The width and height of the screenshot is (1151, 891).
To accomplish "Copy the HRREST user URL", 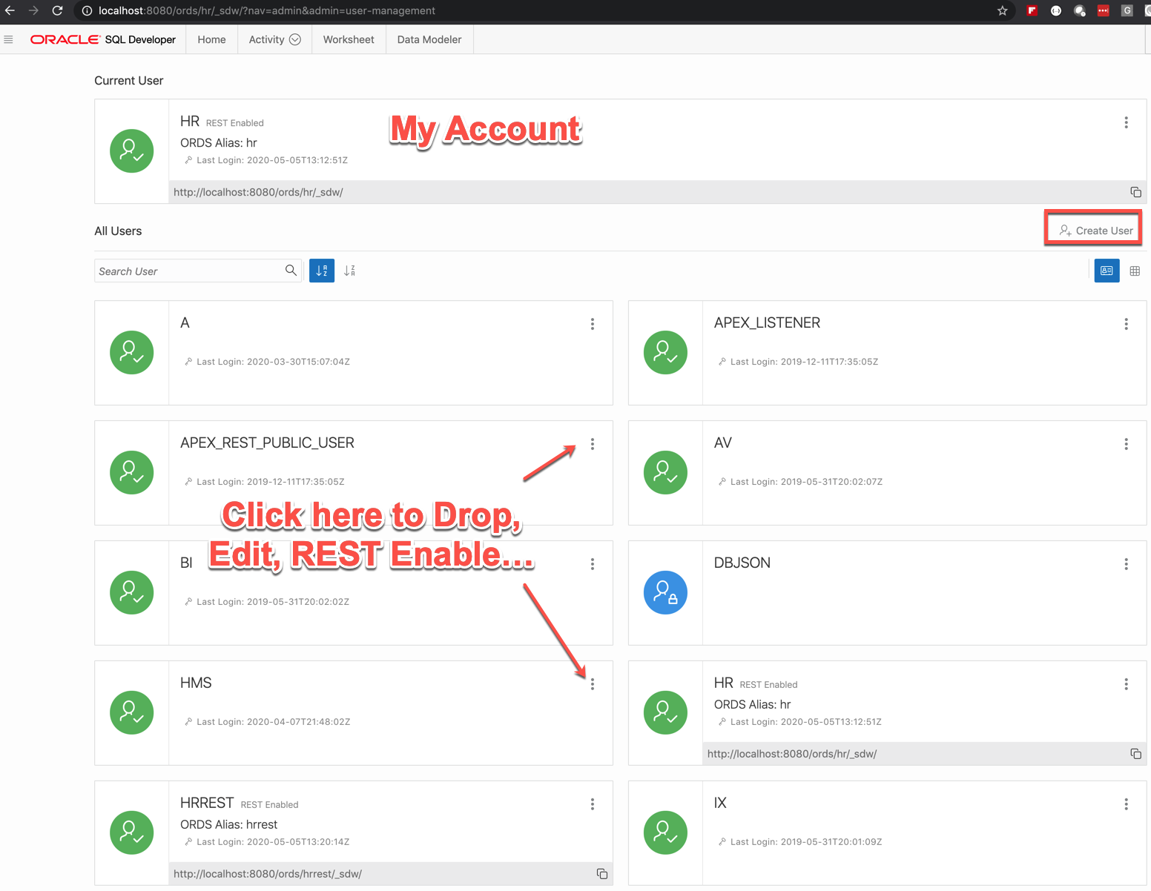I will point(602,874).
